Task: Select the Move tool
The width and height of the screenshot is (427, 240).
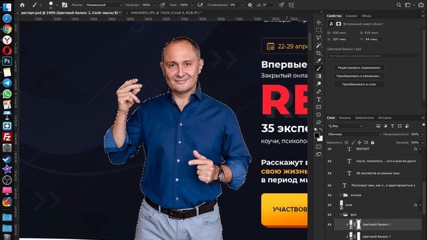Action: tap(319, 22)
